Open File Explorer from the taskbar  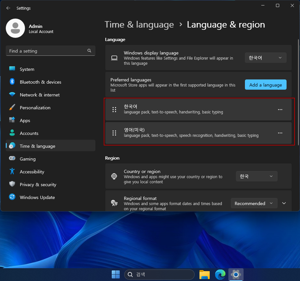coord(205,275)
